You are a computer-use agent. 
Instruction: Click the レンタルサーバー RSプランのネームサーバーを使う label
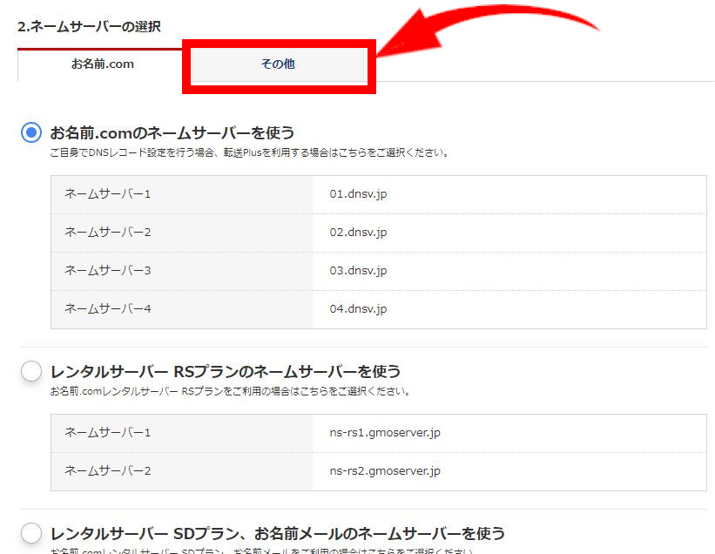[226, 372]
